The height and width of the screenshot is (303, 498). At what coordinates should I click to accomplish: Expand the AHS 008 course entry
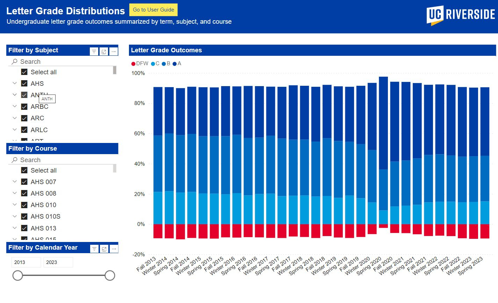pyautogui.click(x=14, y=193)
